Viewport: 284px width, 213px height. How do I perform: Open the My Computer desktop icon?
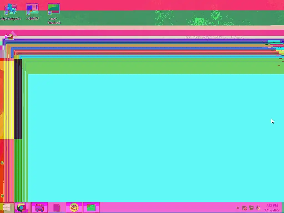11,12
